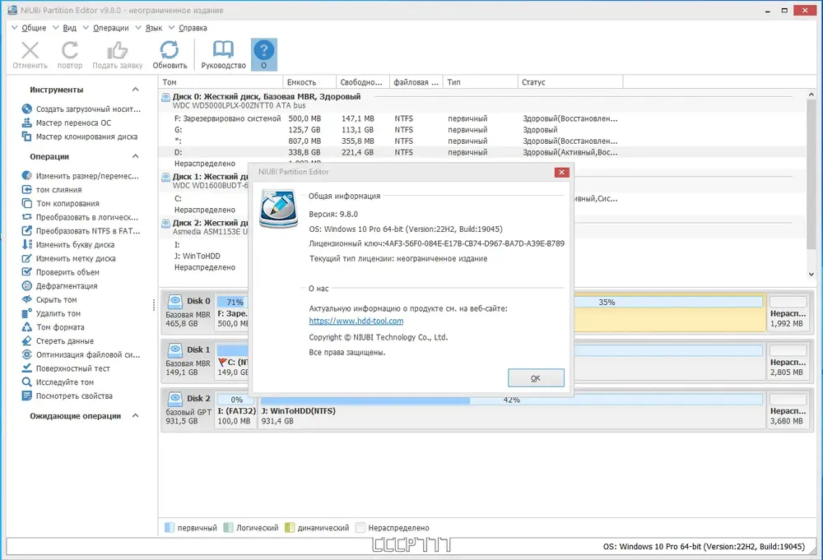The width and height of the screenshot is (823, 560).
Task: Choose Посмотреть свойства operation
Action: [x=67, y=396]
